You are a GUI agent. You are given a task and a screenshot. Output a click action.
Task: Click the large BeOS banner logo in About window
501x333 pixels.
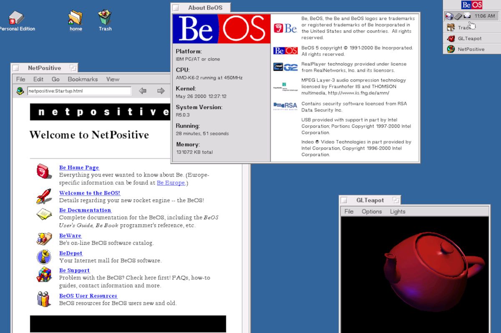click(x=222, y=29)
